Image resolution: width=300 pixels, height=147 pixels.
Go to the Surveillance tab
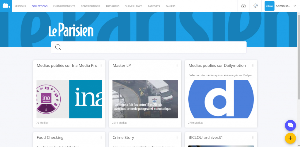pyautogui.click(x=134, y=6)
